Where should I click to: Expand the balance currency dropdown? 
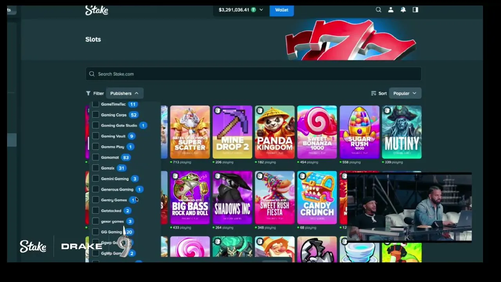261,10
